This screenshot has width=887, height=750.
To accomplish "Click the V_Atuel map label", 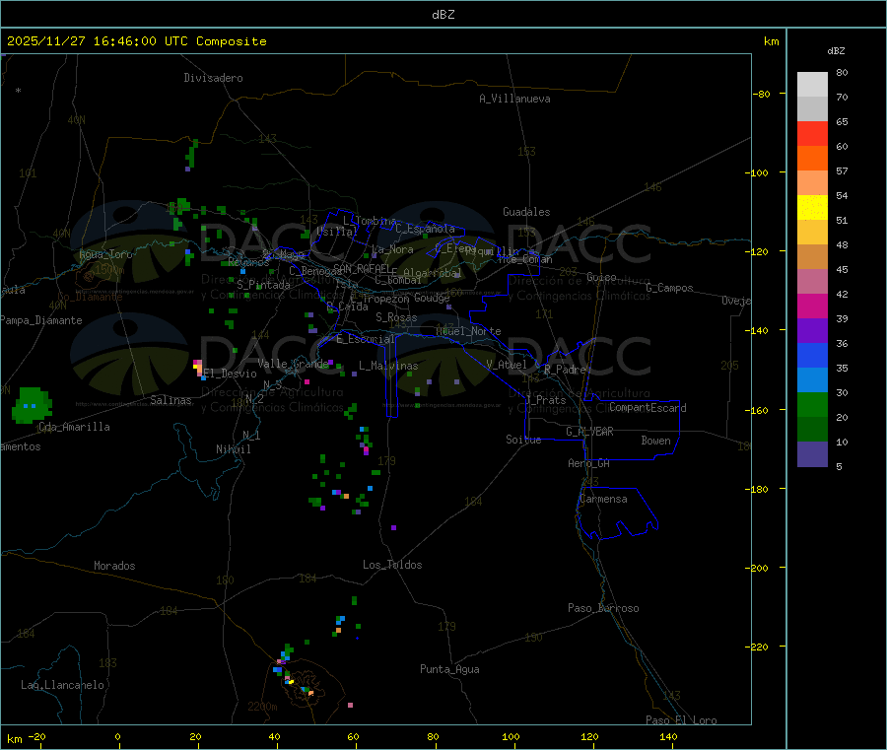I will [507, 365].
